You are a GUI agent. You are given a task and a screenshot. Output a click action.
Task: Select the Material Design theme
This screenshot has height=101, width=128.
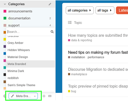31,57
